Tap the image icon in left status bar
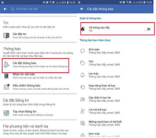 (2, 2)
